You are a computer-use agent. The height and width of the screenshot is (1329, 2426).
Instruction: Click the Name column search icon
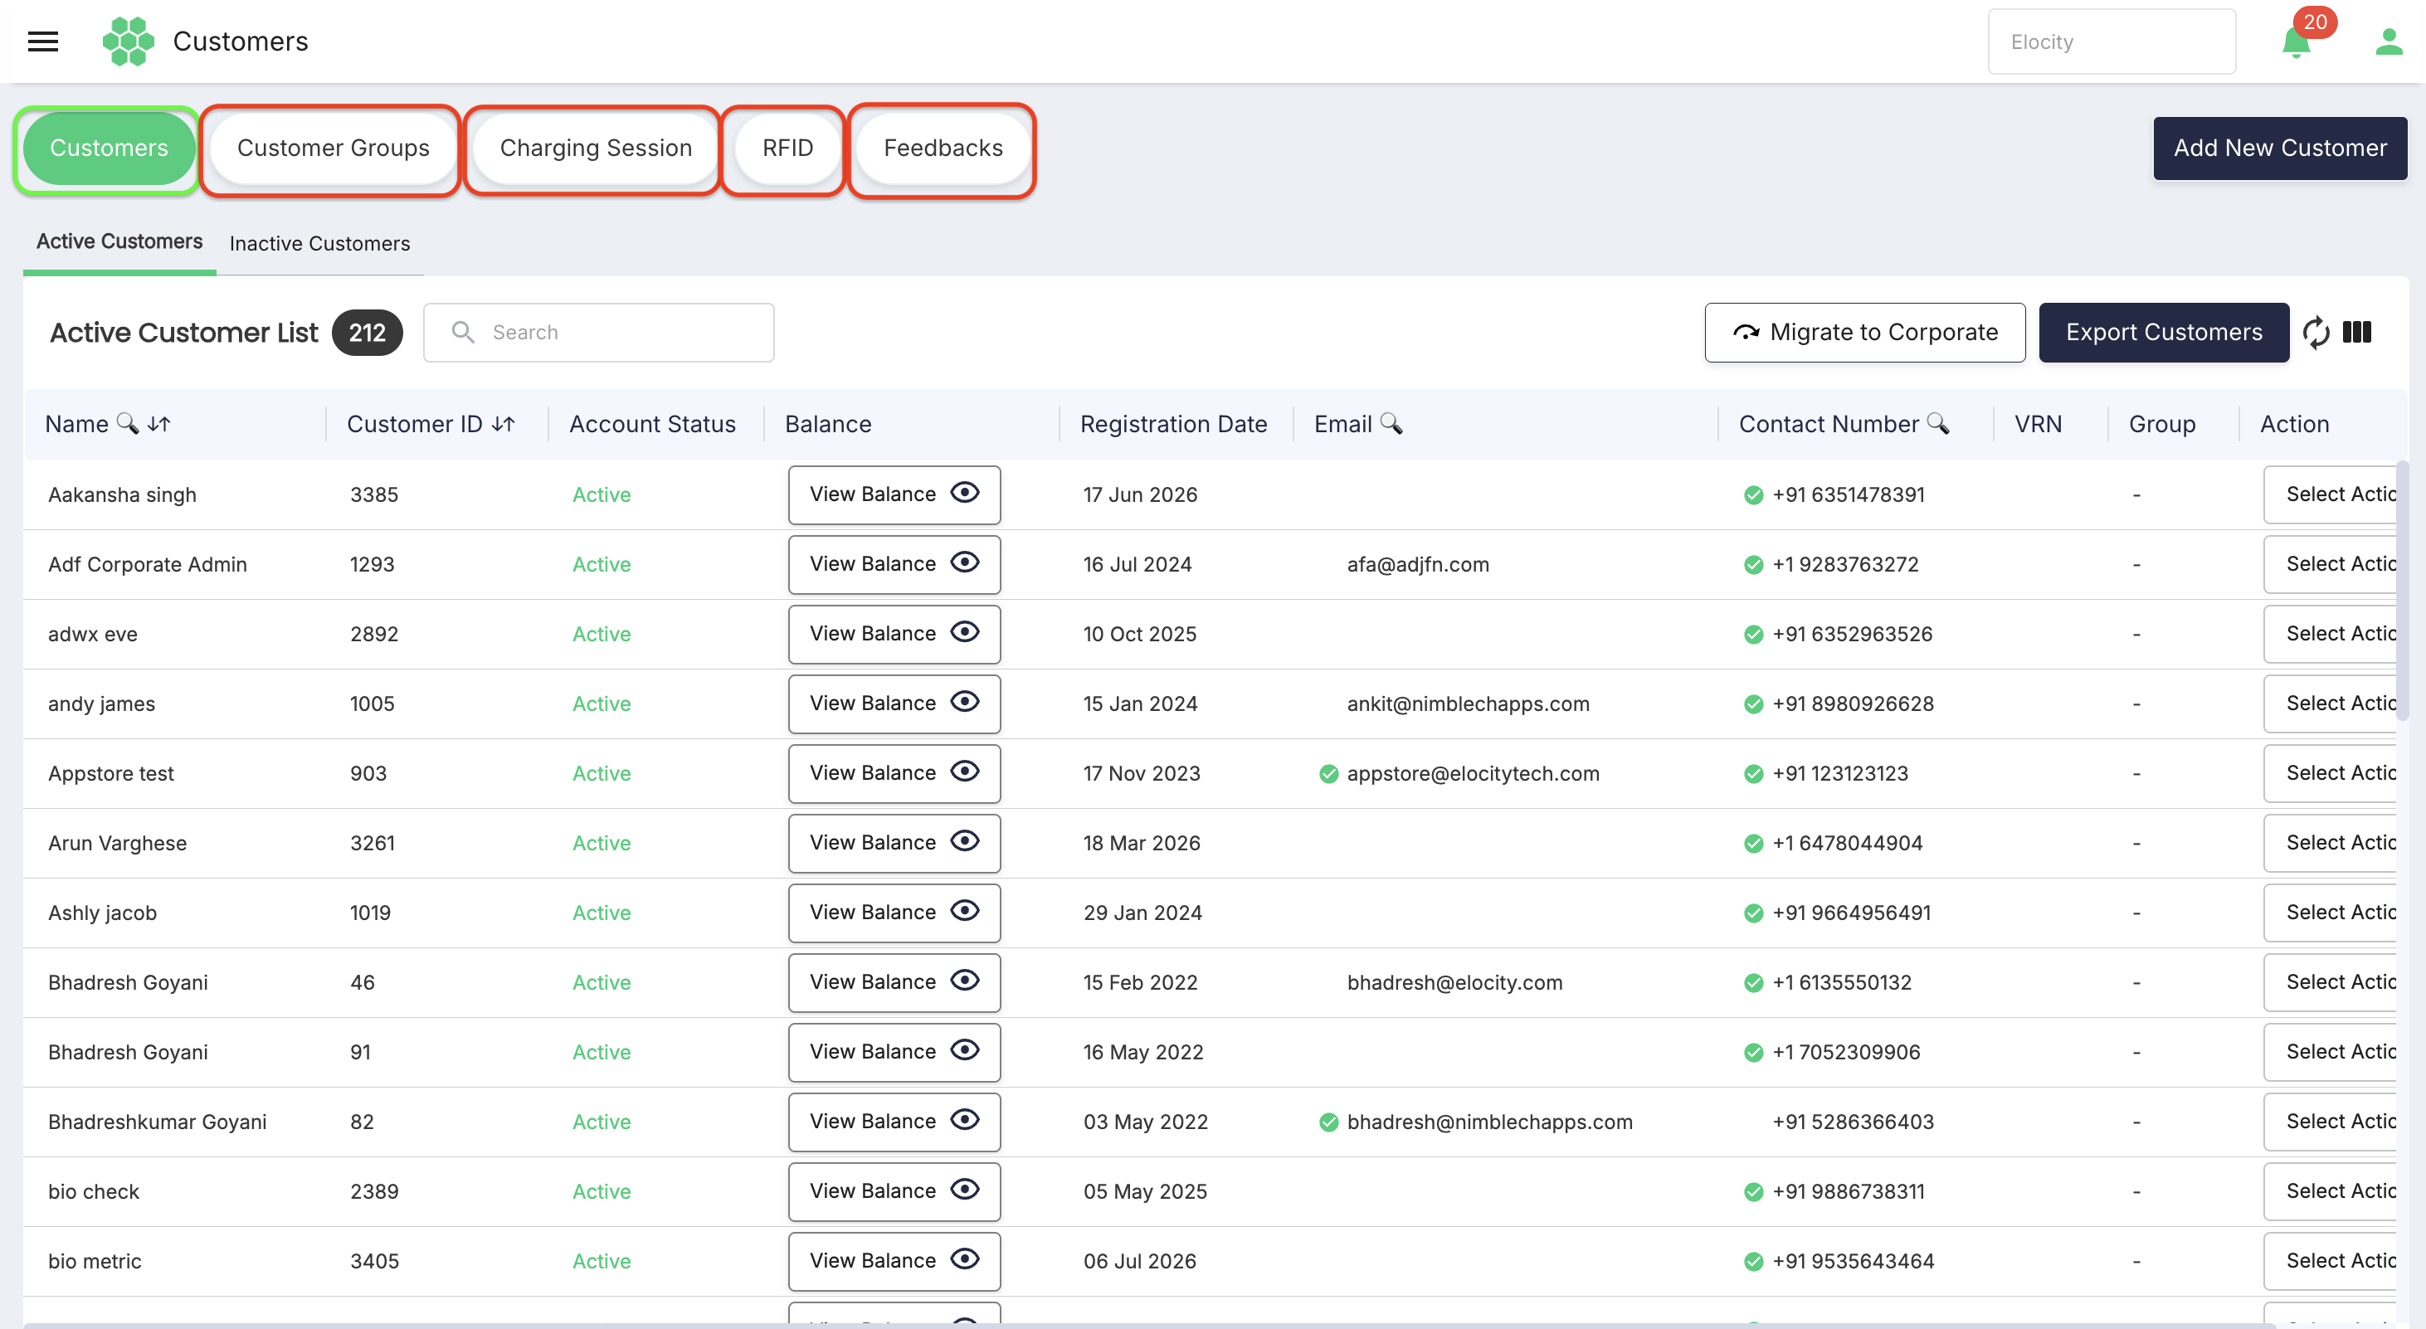[127, 424]
